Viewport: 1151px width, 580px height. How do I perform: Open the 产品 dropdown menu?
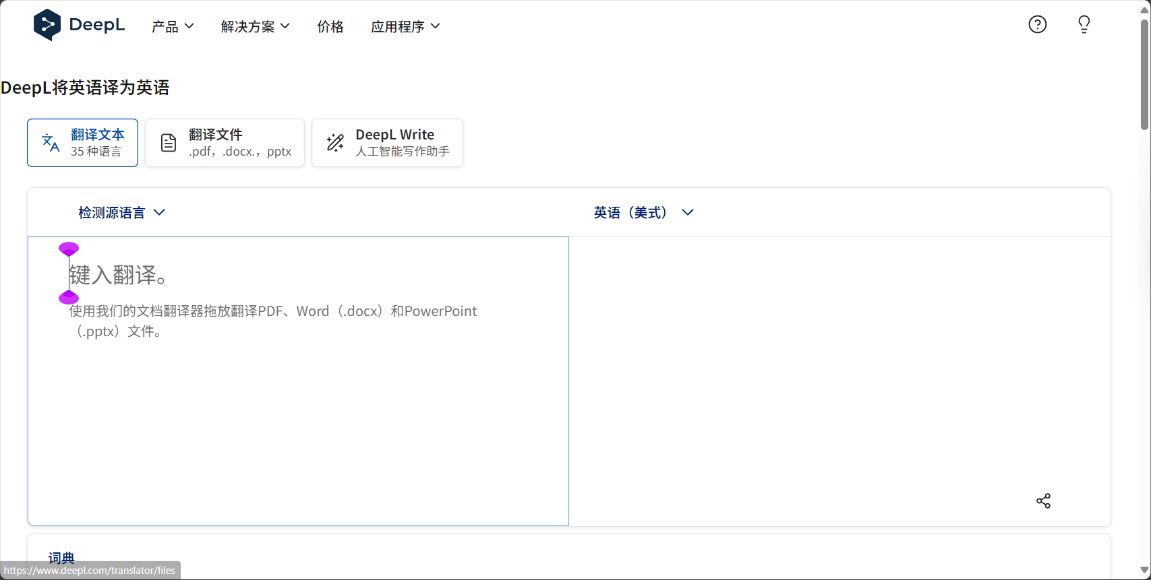pos(173,26)
